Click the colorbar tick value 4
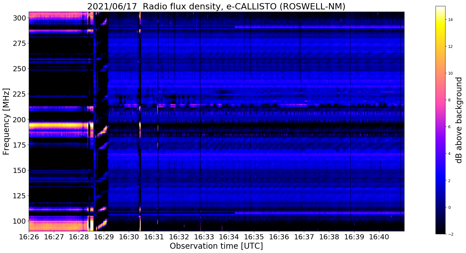Screen dimensions: 466x253 tap(449, 154)
